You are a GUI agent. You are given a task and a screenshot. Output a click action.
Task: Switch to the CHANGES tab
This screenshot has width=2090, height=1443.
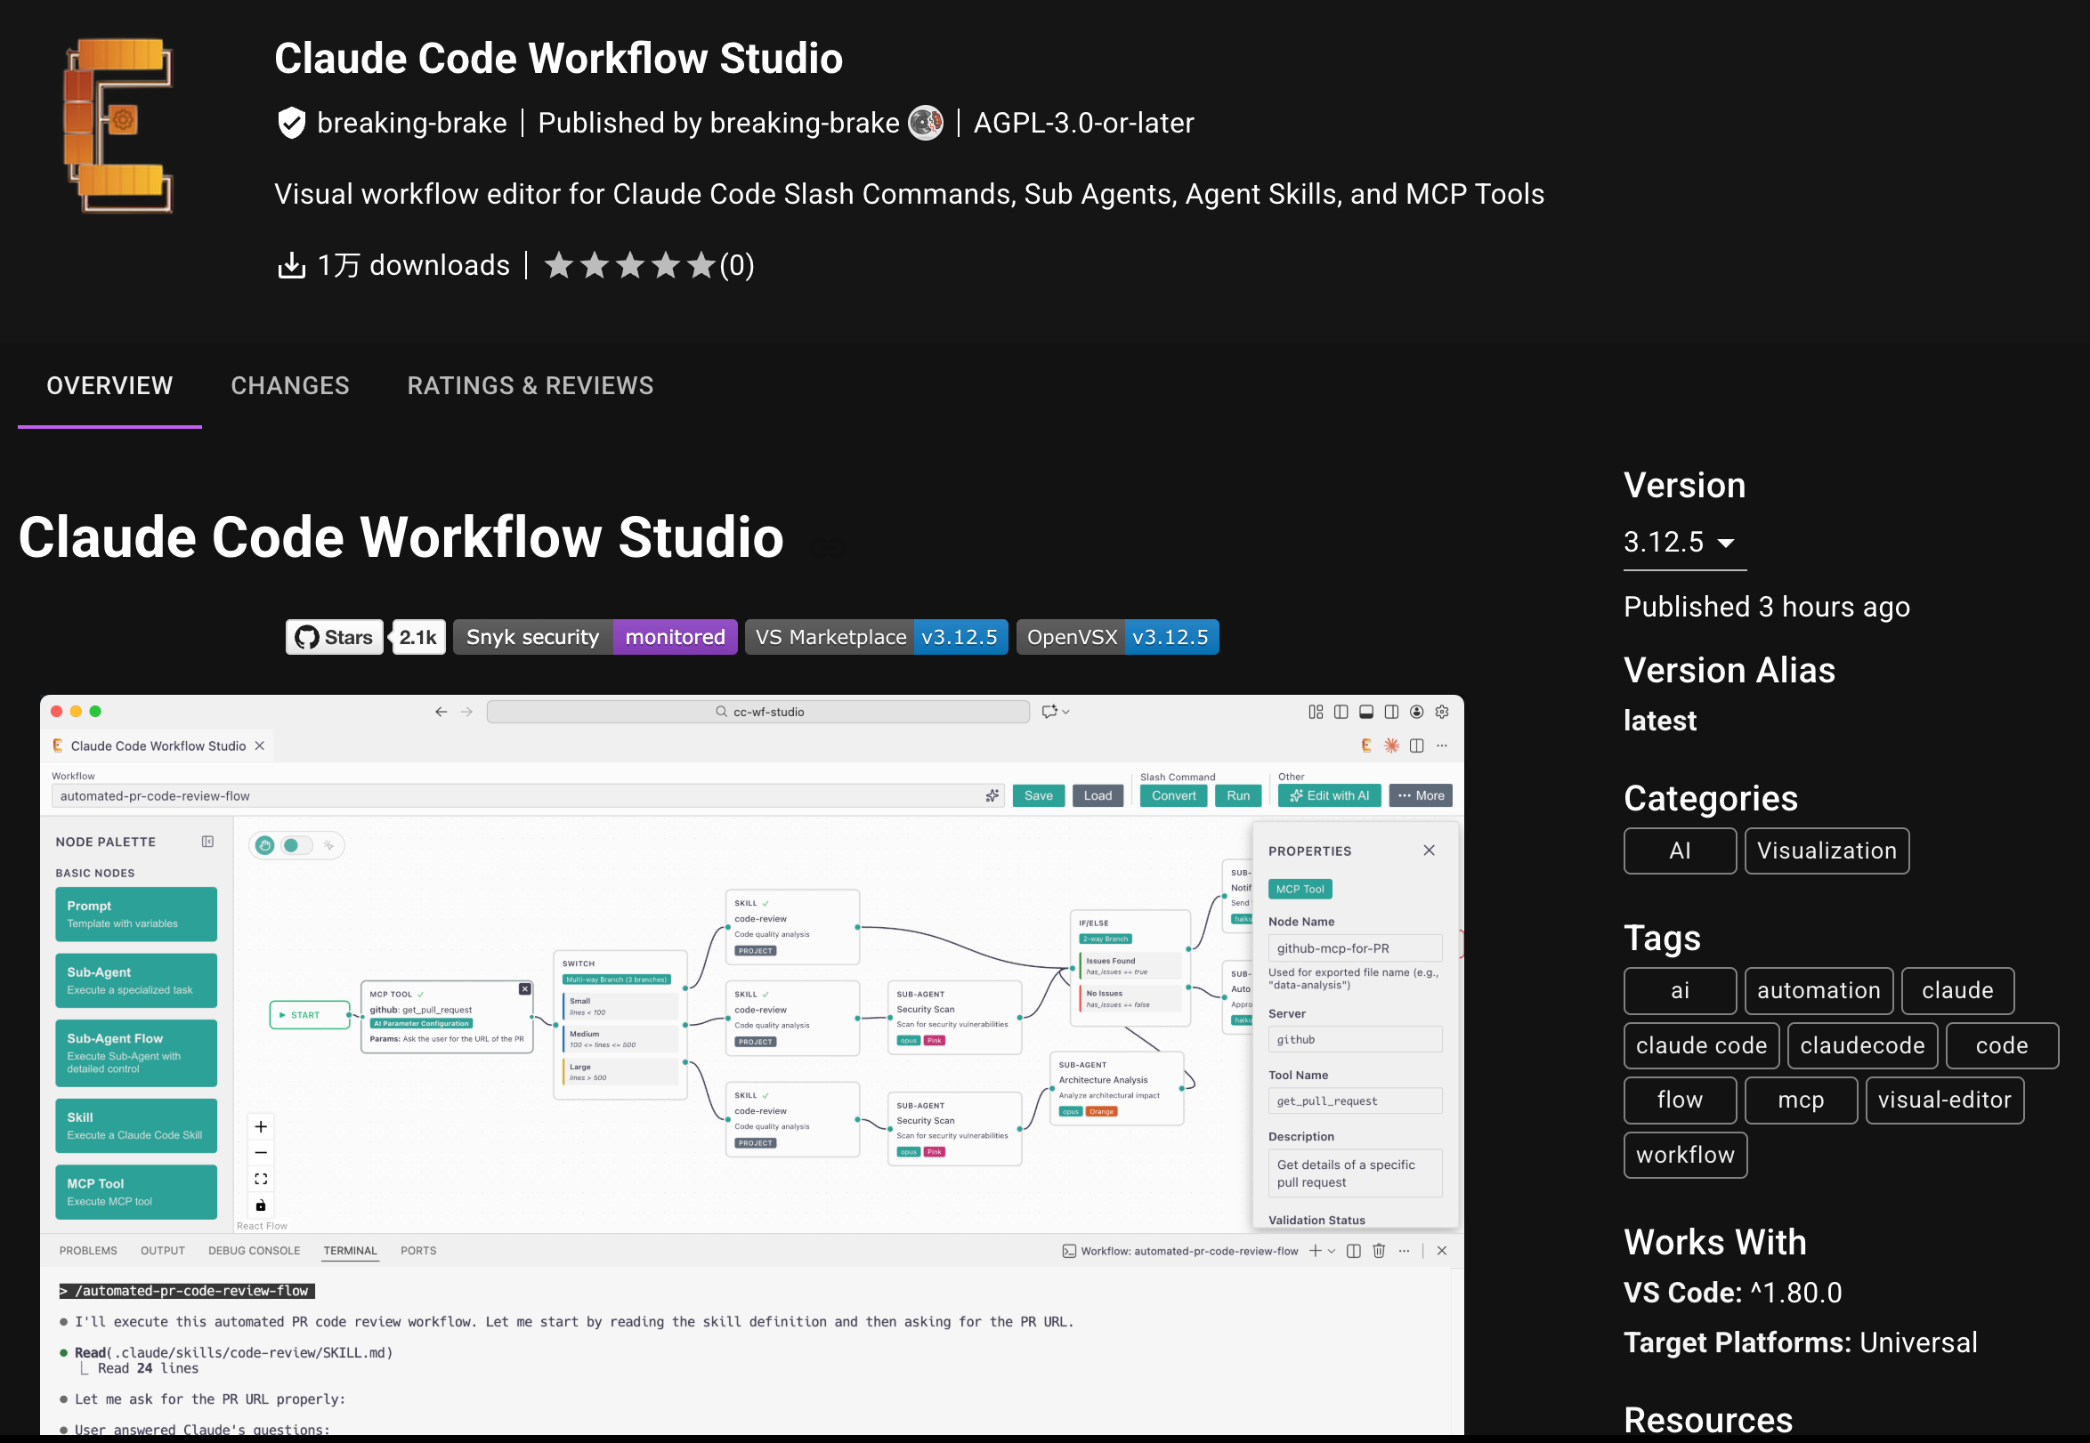pos(289,385)
